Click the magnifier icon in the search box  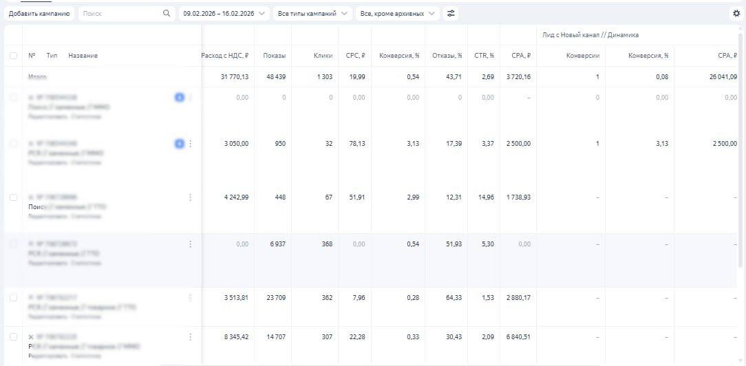point(167,13)
